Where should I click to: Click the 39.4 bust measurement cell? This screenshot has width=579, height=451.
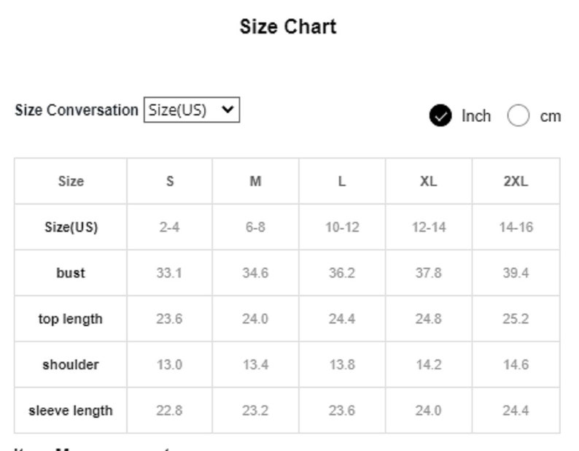click(x=516, y=273)
